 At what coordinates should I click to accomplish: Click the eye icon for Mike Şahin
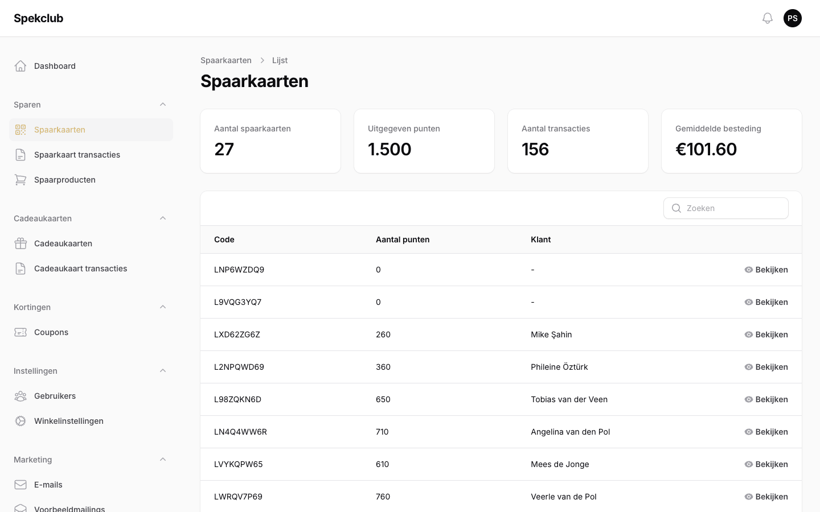tap(749, 335)
